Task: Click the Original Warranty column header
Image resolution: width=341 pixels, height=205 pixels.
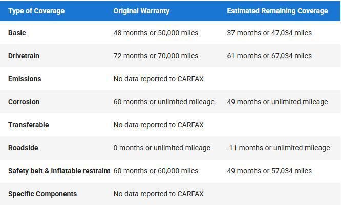Action: tap(141, 11)
